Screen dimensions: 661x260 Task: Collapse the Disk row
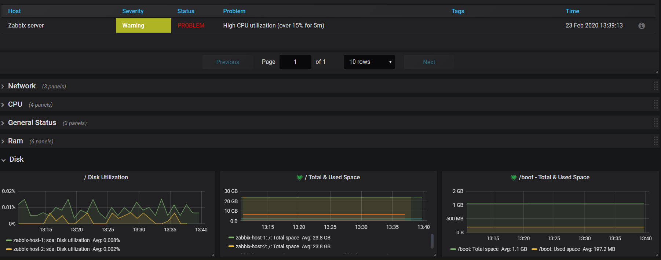tap(16, 160)
